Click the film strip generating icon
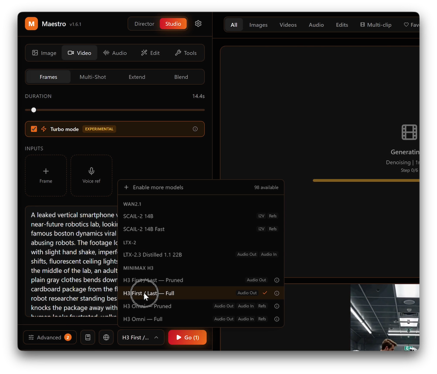The height and width of the screenshot is (374, 437). point(409,132)
